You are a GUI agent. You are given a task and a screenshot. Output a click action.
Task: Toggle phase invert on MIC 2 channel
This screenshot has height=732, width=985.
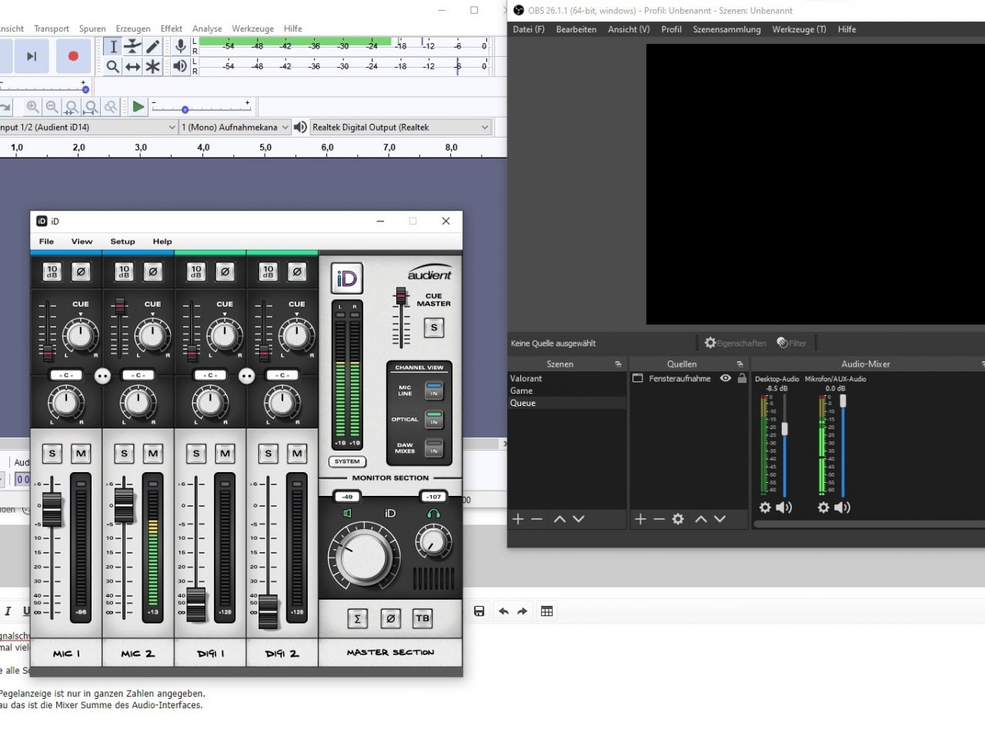click(x=152, y=271)
